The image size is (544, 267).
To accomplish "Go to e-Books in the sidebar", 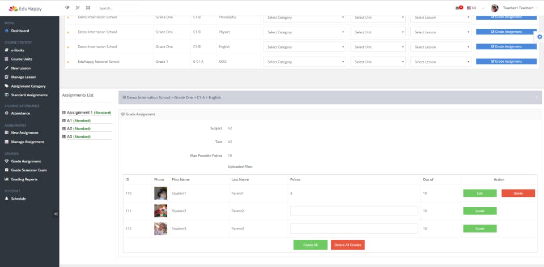I will click(18, 50).
